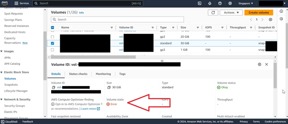288x124 pixels.
Task: Open the CloudShell icon in top bar
Action: [x=199, y=3]
